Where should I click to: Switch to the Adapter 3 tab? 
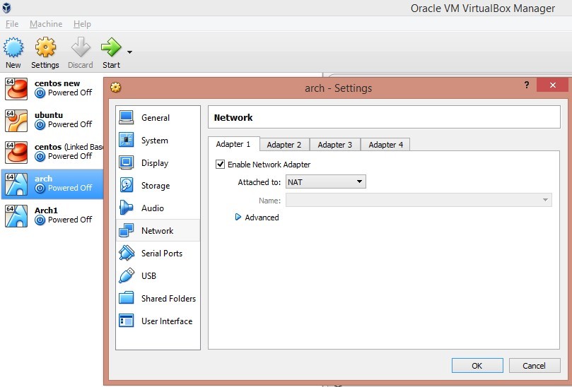[x=335, y=145]
